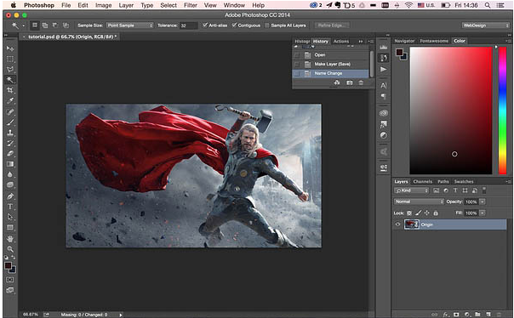514x318 pixels.
Task: Select the Type tool in toolbox
Action: pos(10,207)
